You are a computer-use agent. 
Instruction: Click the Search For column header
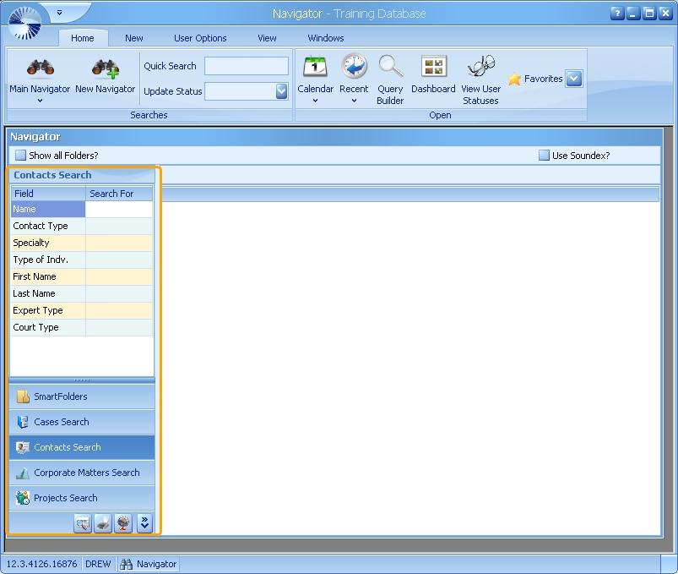[x=119, y=194]
